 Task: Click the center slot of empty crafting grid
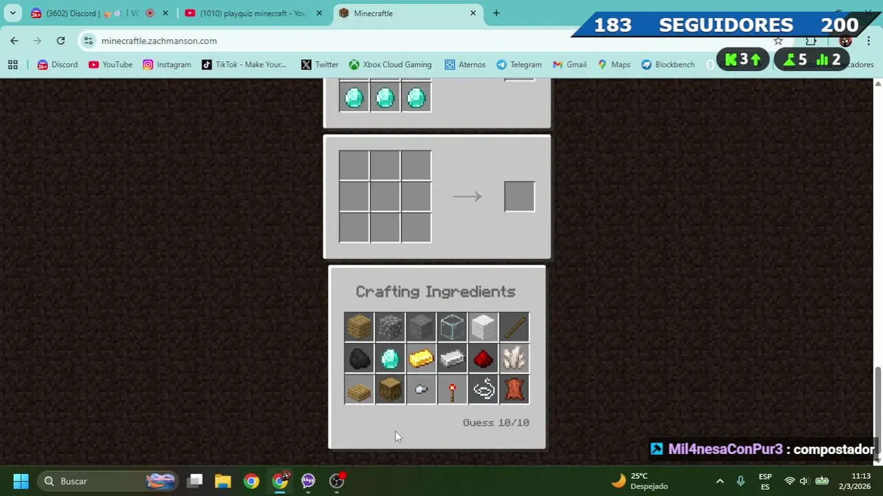385,197
